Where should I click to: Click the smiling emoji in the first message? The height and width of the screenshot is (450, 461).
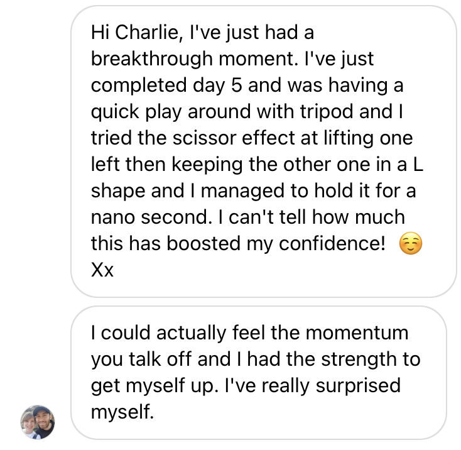pyautogui.click(x=410, y=244)
